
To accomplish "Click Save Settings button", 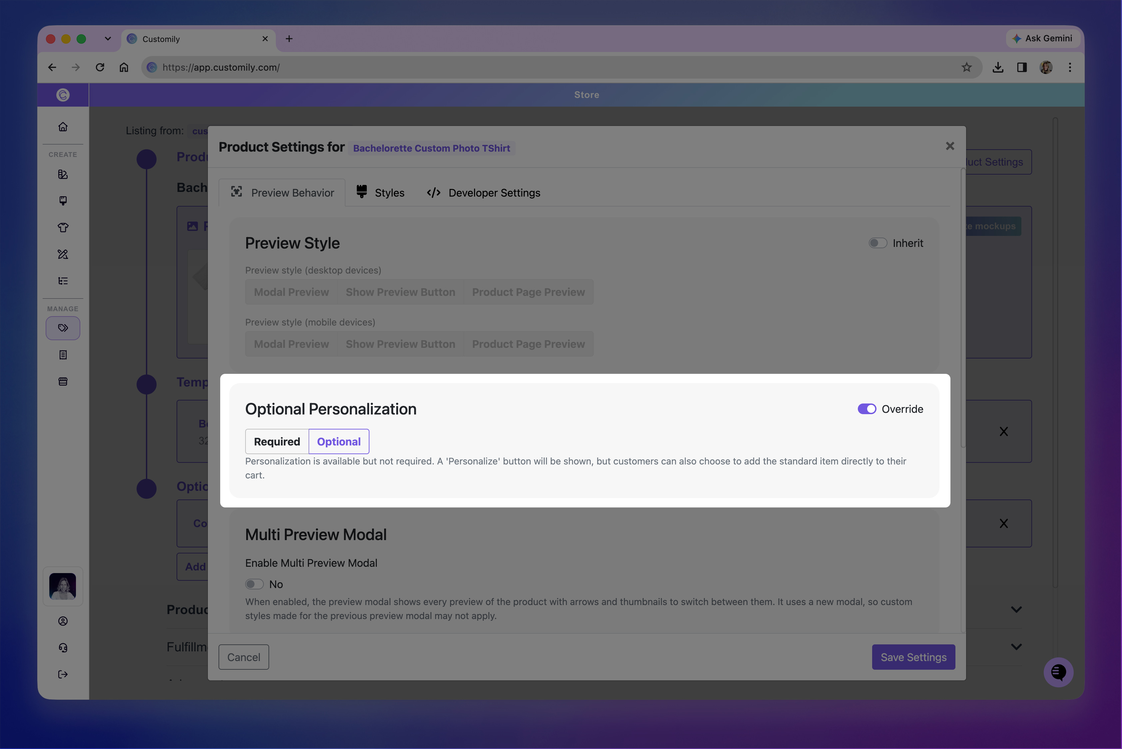I will point(913,657).
